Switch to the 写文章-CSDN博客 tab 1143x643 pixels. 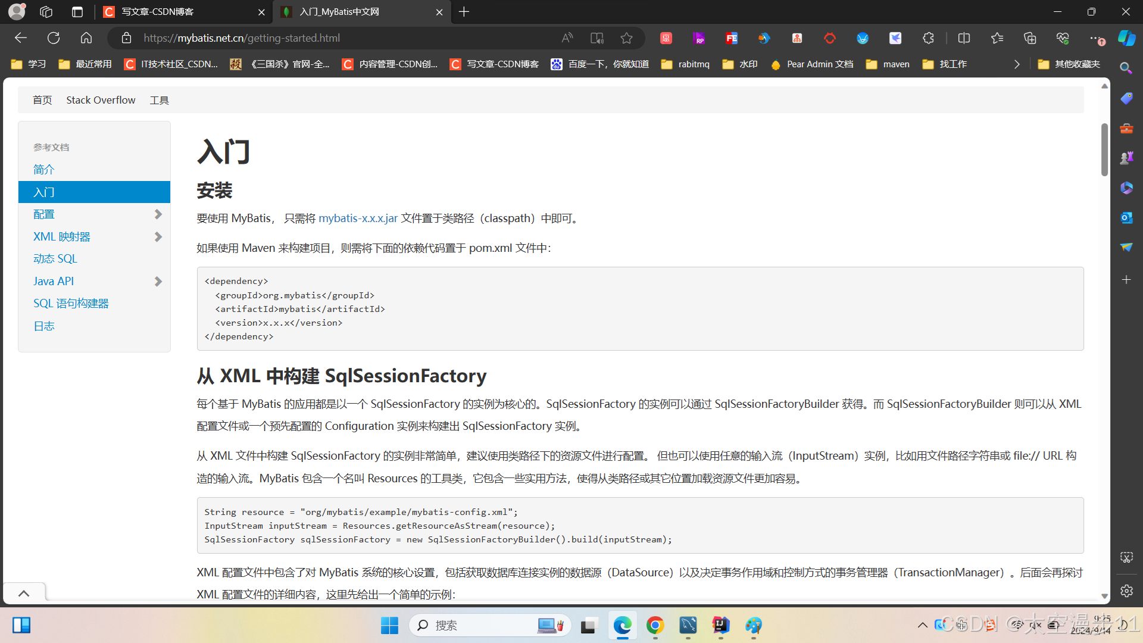click(179, 12)
